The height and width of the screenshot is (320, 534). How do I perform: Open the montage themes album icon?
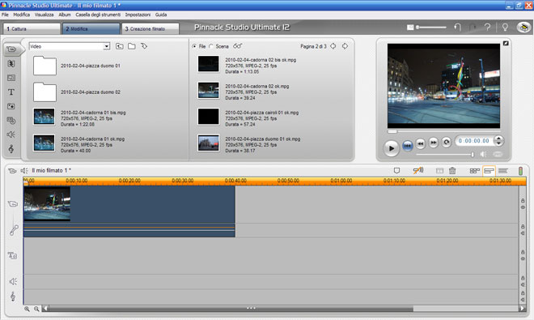coord(11,78)
